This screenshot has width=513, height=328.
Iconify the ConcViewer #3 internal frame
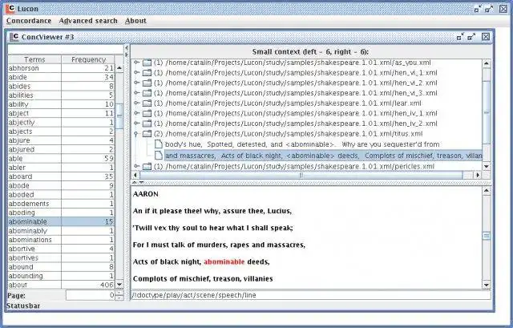pyautogui.click(x=460, y=37)
